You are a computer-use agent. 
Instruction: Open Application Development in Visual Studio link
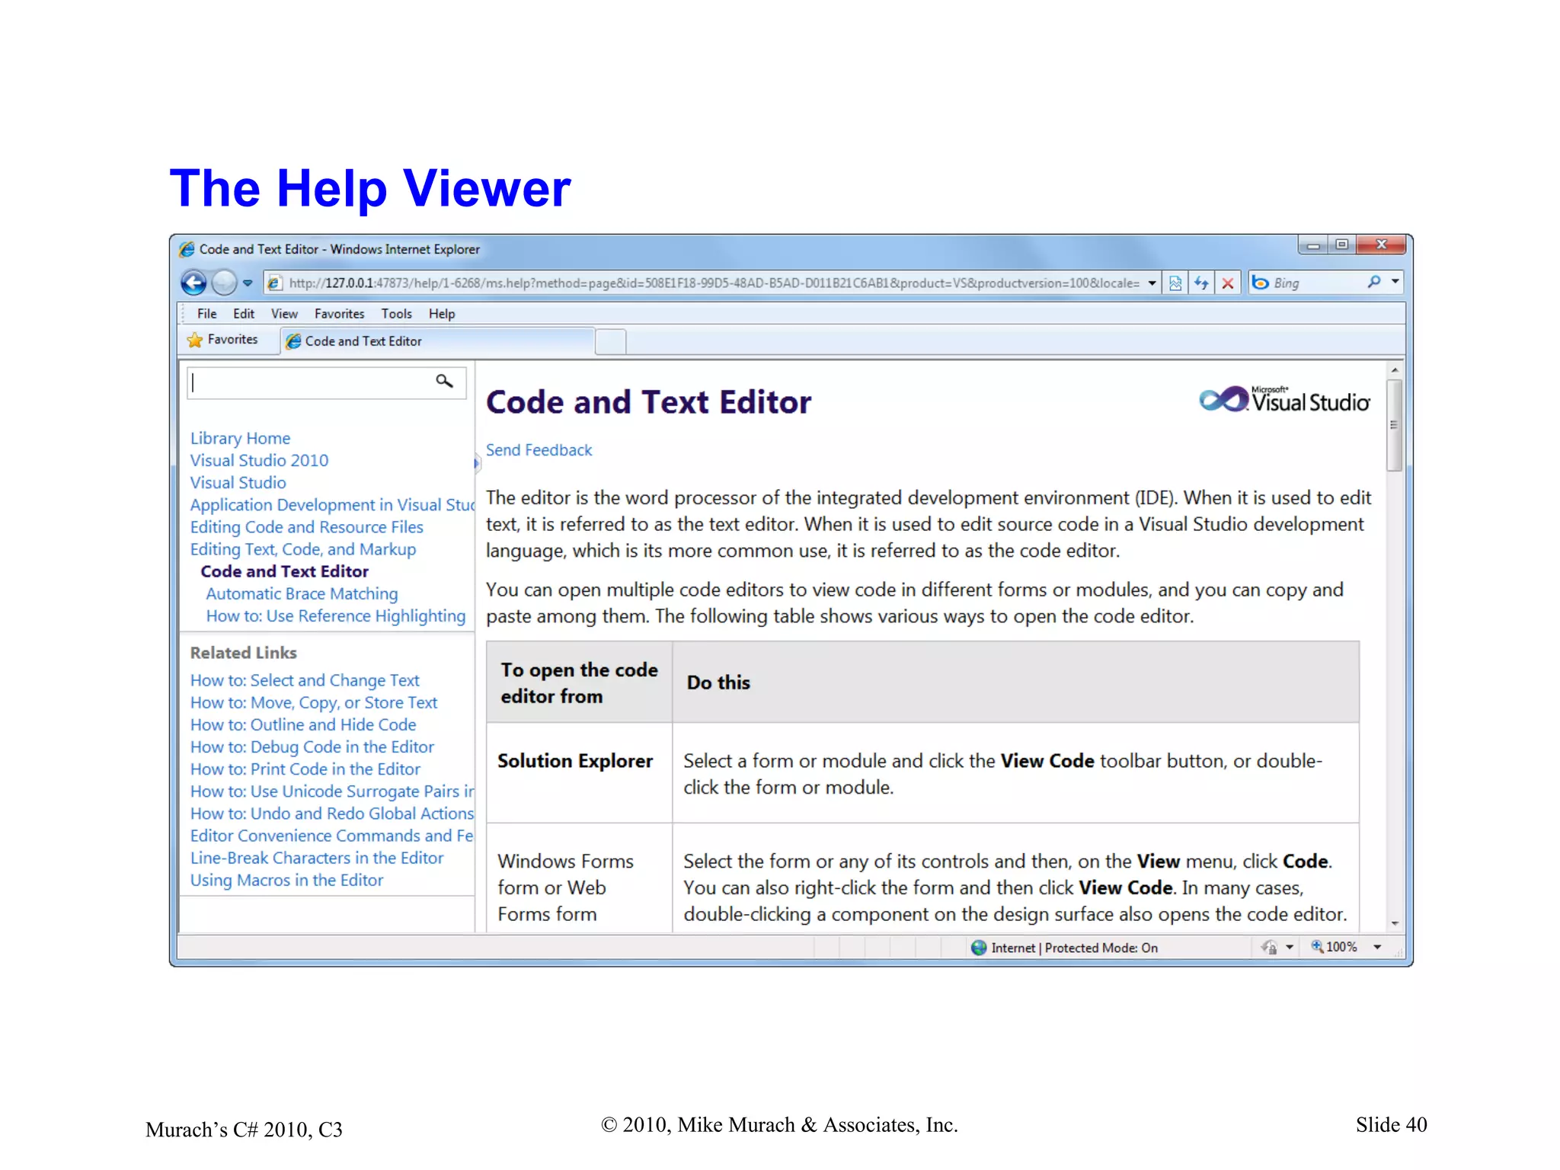(x=332, y=505)
